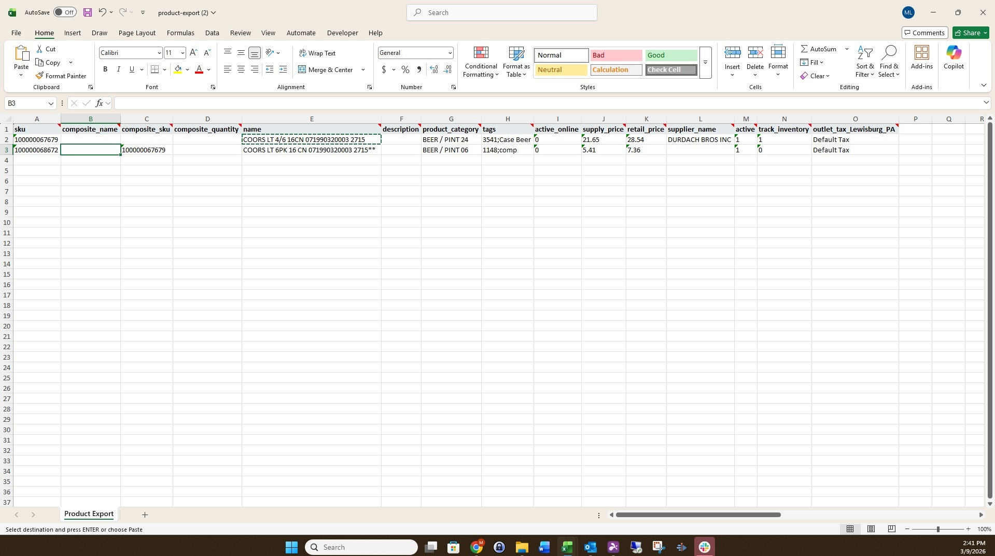Open Find & Select magnifier
Viewport: 995px width, 556px height.
pyautogui.click(x=889, y=62)
